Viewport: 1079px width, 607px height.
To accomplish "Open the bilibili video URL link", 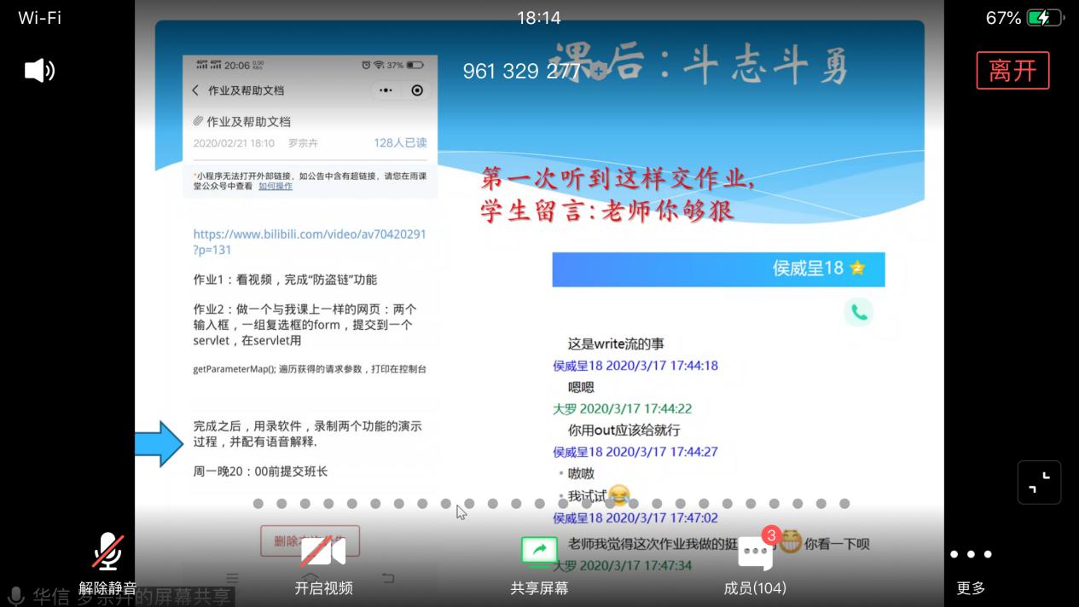I will (309, 241).
